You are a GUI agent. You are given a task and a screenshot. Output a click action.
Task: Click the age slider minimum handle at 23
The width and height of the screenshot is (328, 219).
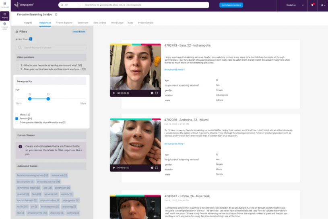[30, 99]
